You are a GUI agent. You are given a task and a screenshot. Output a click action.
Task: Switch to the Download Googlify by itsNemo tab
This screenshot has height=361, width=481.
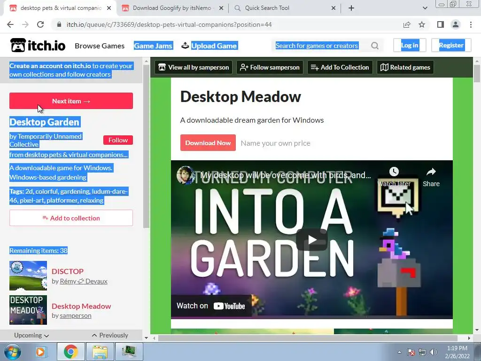pos(172,8)
